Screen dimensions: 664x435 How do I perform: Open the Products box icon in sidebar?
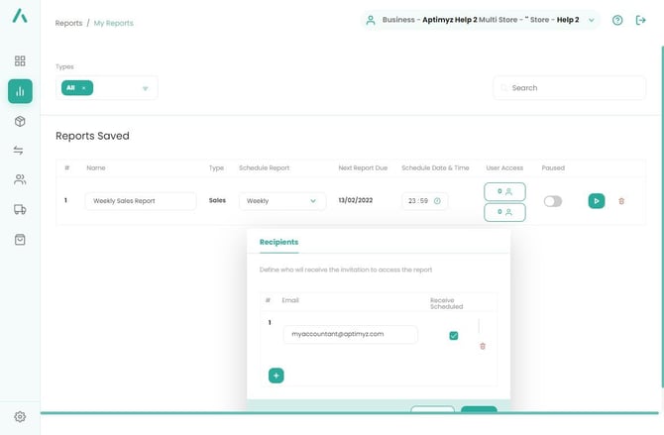coord(20,121)
